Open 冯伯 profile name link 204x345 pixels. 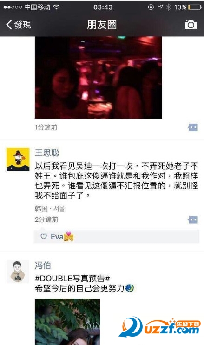click(x=43, y=265)
